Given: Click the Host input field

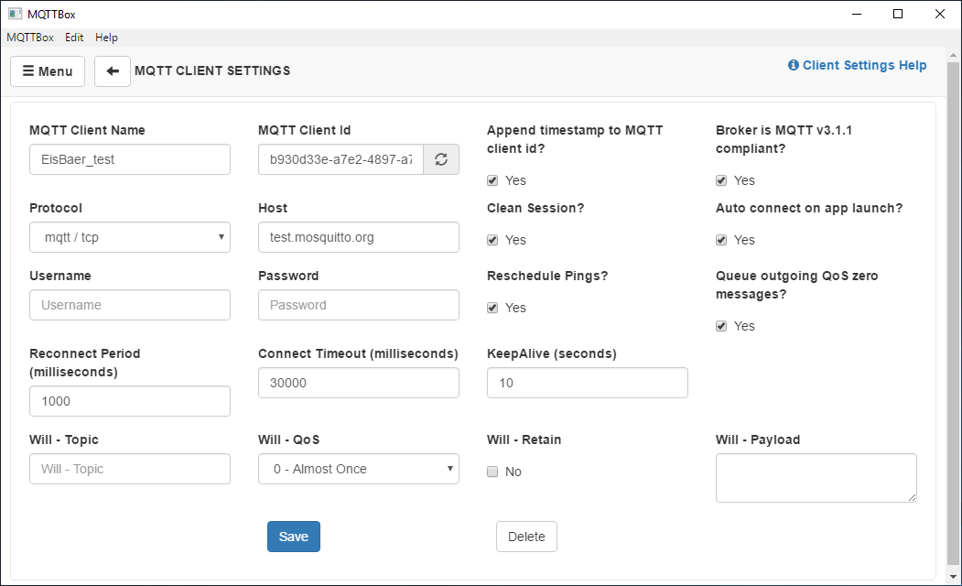Looking at the screenshot, I should pos(359,237).
